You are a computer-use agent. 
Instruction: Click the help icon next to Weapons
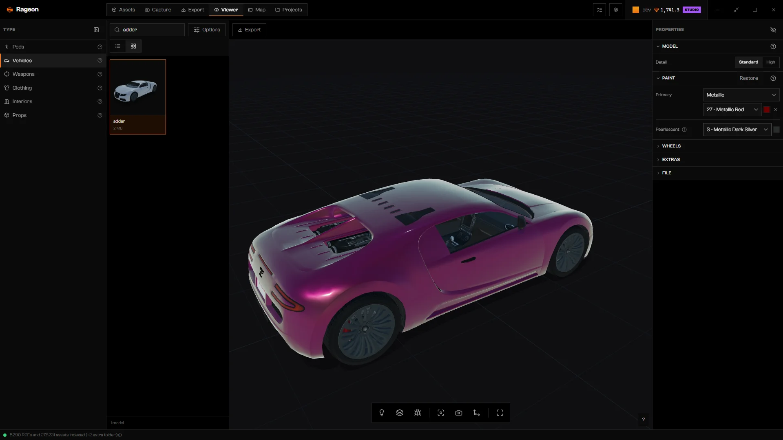tap(100, 74)
